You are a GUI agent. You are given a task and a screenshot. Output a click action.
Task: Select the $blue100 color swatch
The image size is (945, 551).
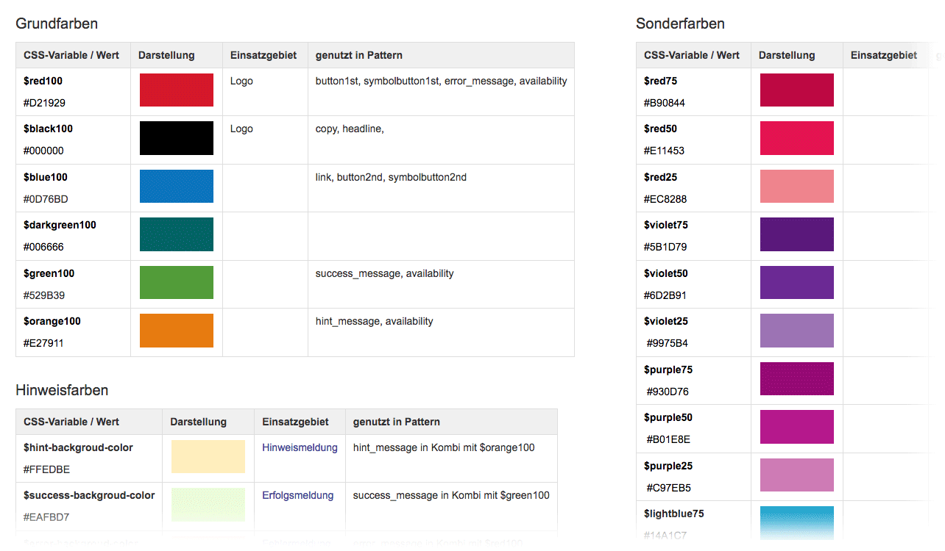pos(177,186)
